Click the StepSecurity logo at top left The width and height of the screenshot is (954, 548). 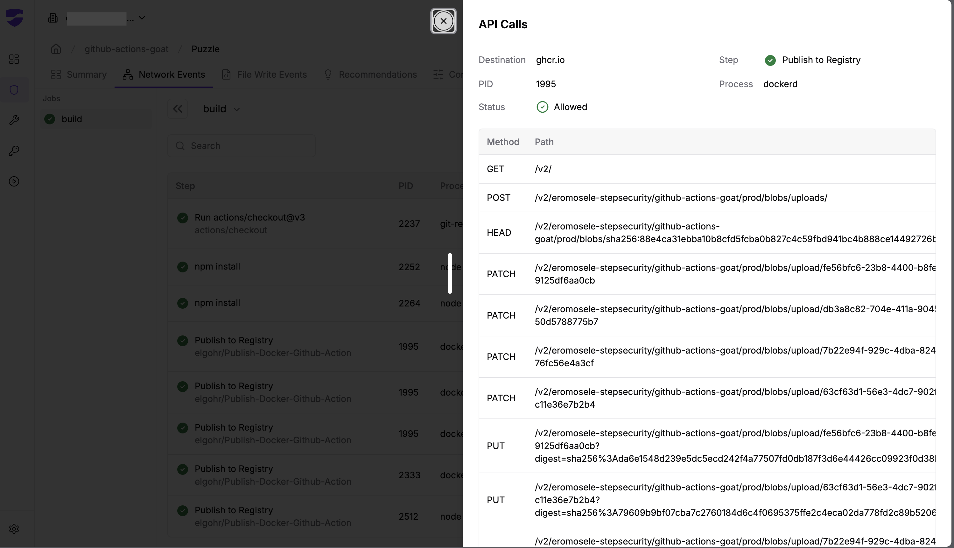(x=15, y=18)
